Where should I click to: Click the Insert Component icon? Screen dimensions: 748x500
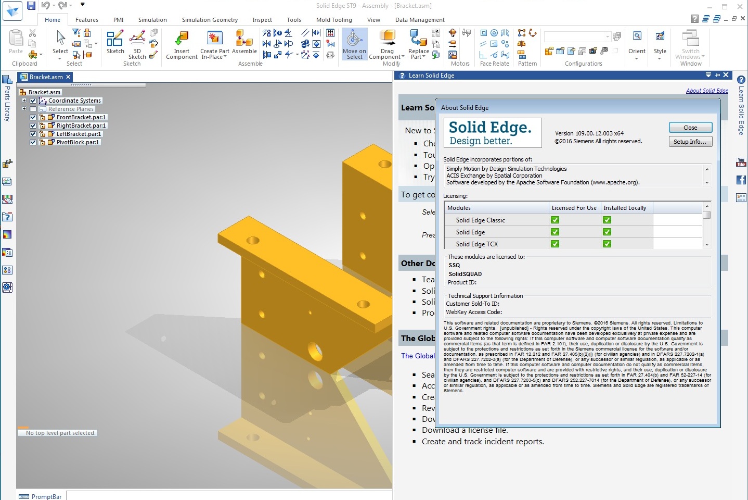(x=182, y=39)
